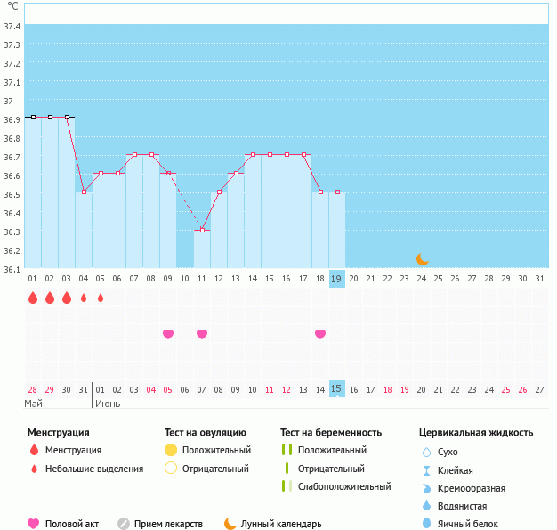Click the menstruation drop on cycle day 01
Screen dimensions: 557x530
pyautogui.click(x=33, y=298)
